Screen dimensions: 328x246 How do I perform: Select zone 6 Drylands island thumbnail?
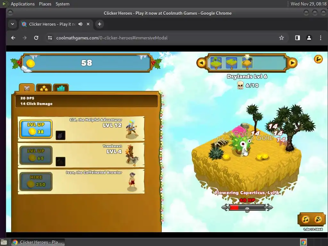pos(247,62)
